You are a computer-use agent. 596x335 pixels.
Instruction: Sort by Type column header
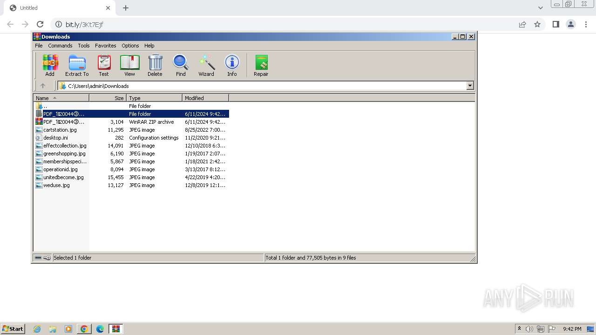(x=154, y=98)
